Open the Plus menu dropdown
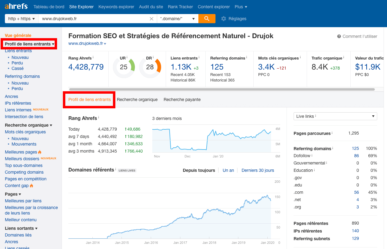Image resolution: width=387 pixels, height=249 pixels. coord(241,7)
